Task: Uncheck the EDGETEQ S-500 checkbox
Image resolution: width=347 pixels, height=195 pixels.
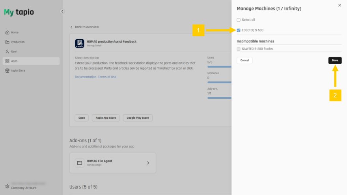Action: tap(239, 30)
